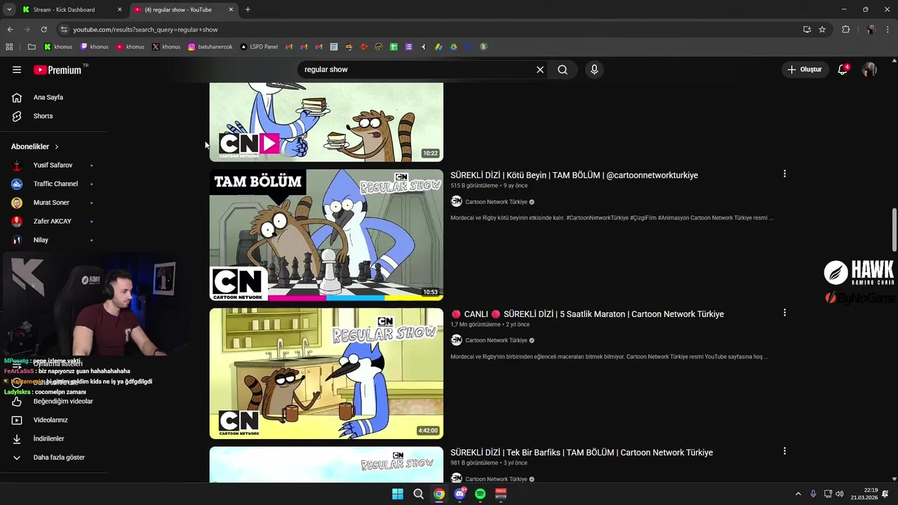
Task: Bookmark this page with the star
Action: 822,29
